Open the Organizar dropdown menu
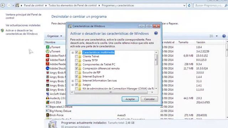 (55, 36)
